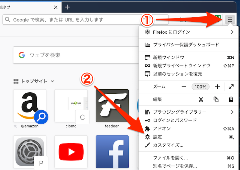Collapse the トップサイト section chevron
Viewport: 240px width, 170px height.
click(x=53, y=81)
